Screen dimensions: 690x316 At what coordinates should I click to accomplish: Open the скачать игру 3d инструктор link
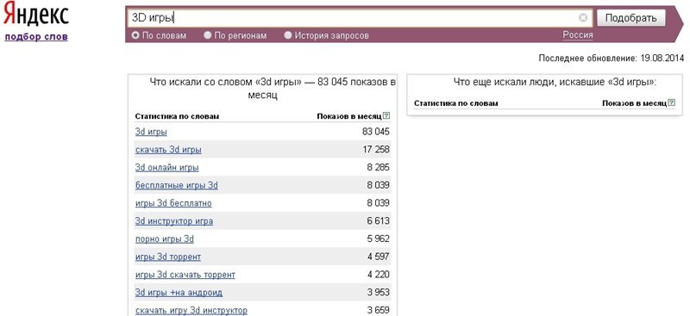[191, 310]
